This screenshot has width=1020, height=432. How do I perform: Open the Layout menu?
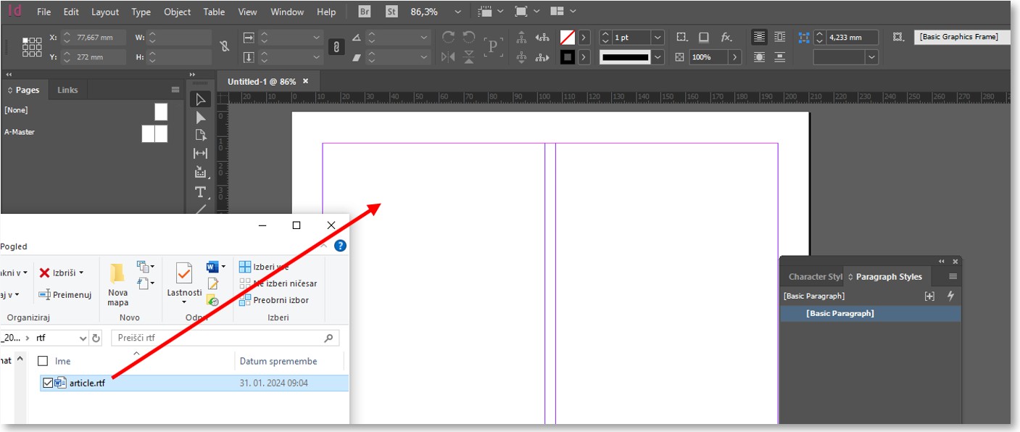(x=105, y=12)
